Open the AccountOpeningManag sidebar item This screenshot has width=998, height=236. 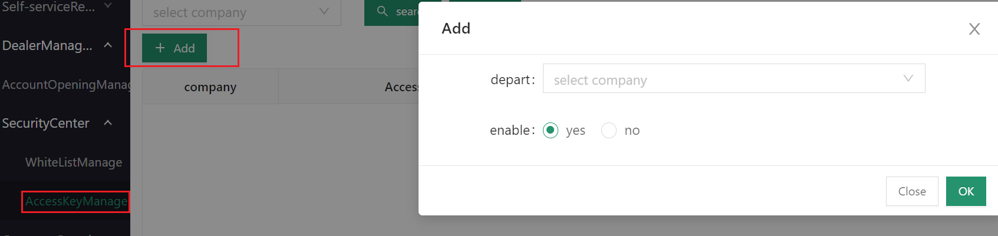coord(65,85)
